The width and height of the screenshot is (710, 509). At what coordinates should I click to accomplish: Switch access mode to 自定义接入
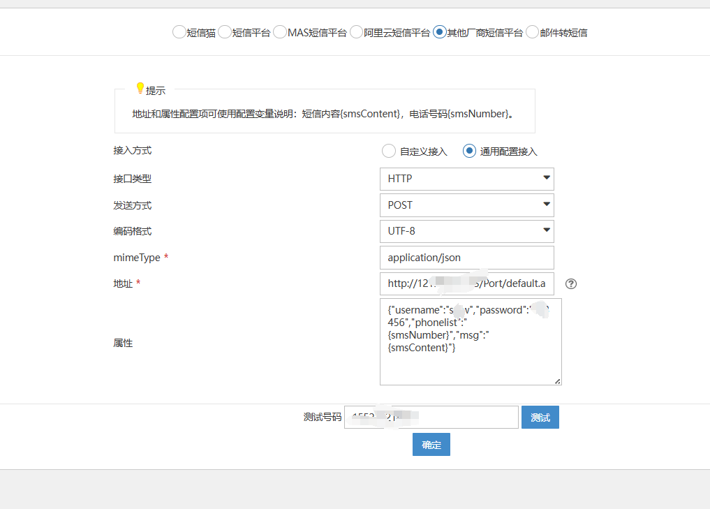point(388,151)
